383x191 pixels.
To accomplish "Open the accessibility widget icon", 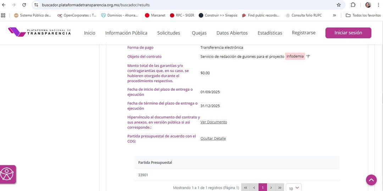I will [8, 174].
